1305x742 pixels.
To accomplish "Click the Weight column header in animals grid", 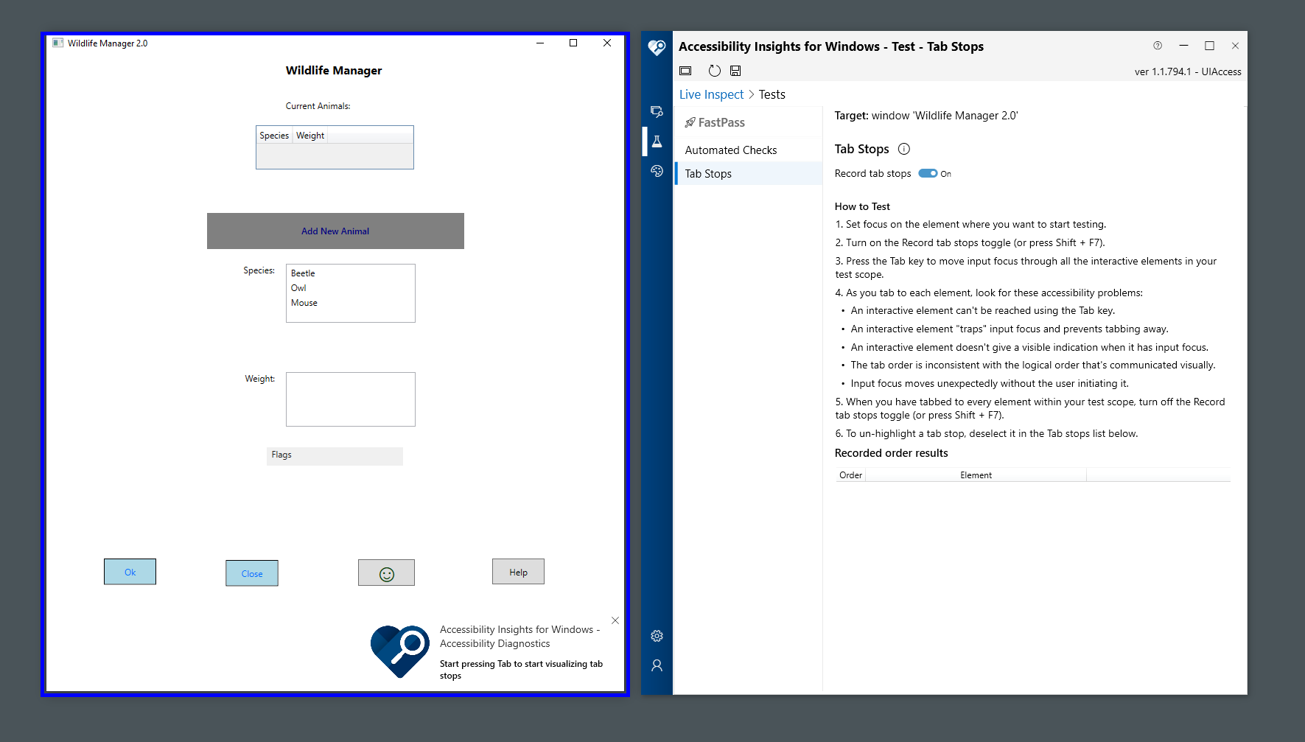I will click(x=310, y=136).
